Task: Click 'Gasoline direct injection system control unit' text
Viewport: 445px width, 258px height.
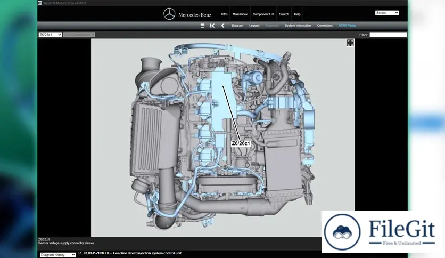Action: coord(147,253)
